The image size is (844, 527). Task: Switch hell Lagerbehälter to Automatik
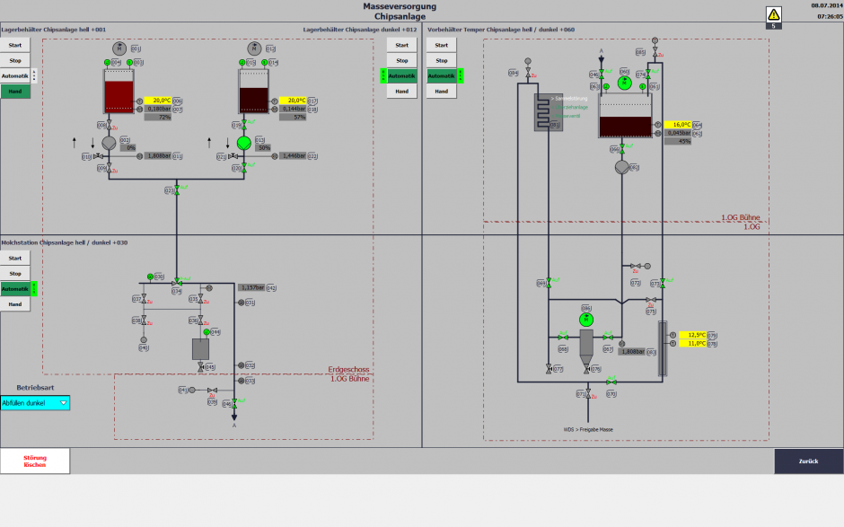tap(15, 76)
